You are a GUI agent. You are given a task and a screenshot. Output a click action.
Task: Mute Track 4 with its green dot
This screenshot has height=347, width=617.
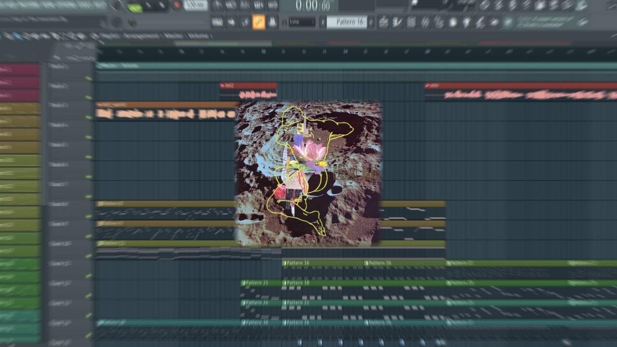(89, 137)
